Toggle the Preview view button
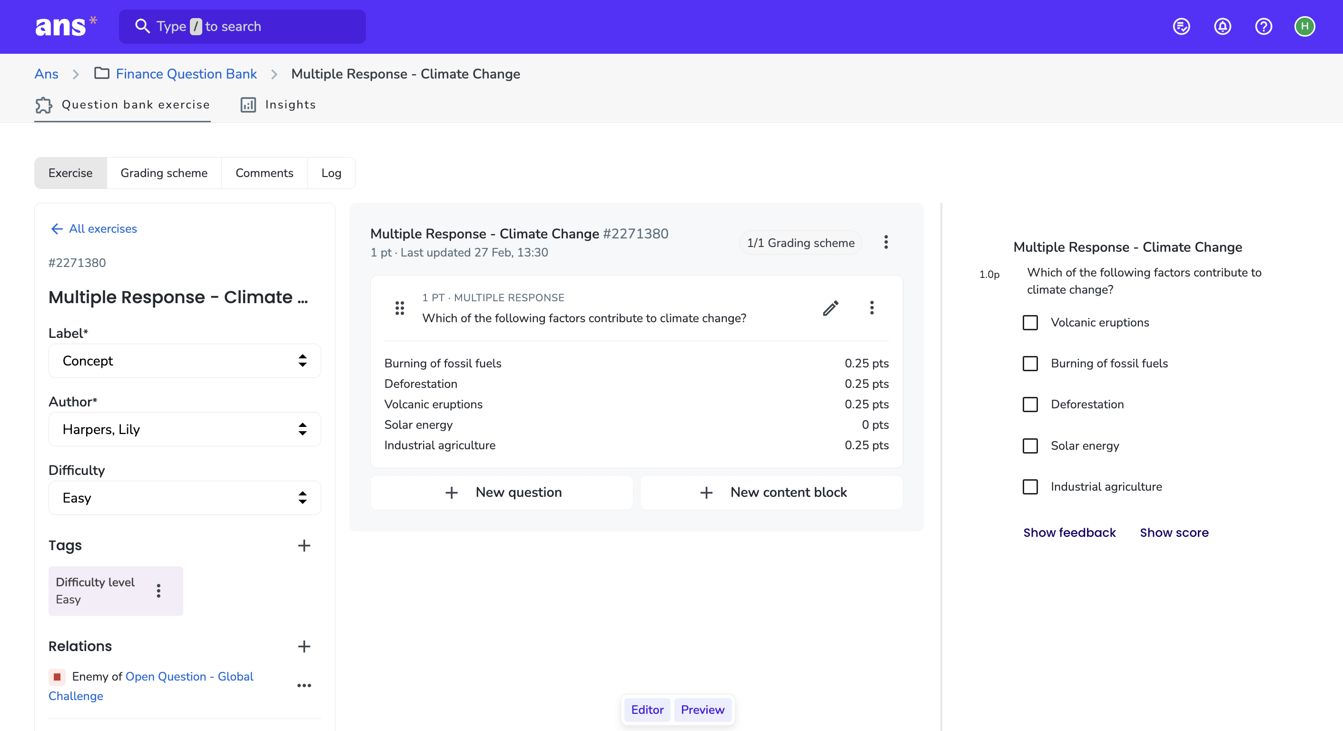Image resolution: width=1343 pixels, height=731 pixels. (x=702, y=710)
